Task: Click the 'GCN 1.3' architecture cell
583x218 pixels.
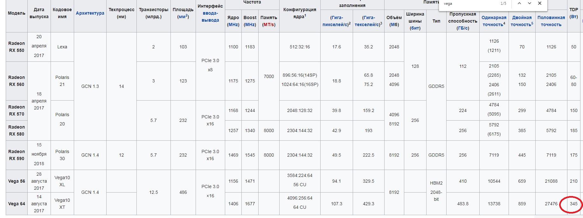Action: [x=90, y=86]
